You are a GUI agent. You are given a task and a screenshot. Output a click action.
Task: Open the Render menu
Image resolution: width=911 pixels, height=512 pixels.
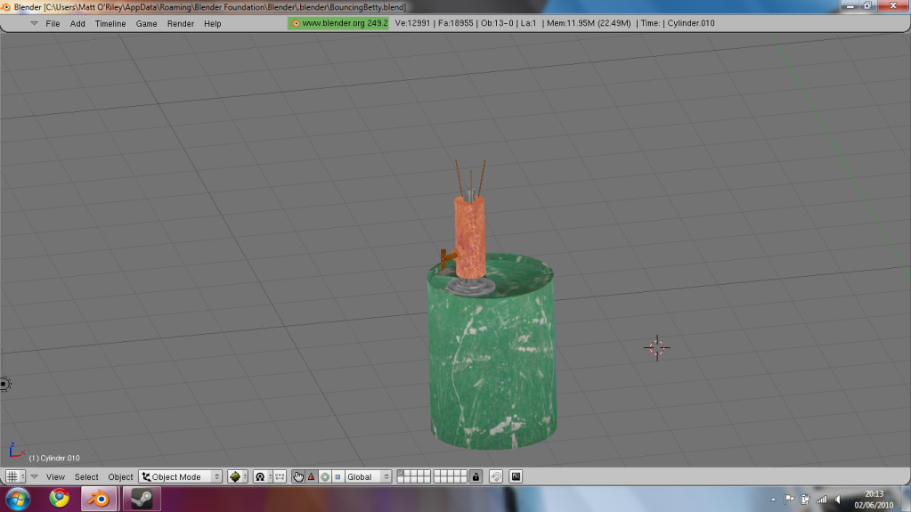click(180, 23)
